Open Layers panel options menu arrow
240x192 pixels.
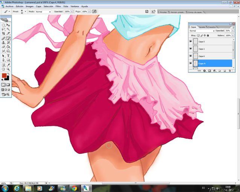click(x=233, y=27)
